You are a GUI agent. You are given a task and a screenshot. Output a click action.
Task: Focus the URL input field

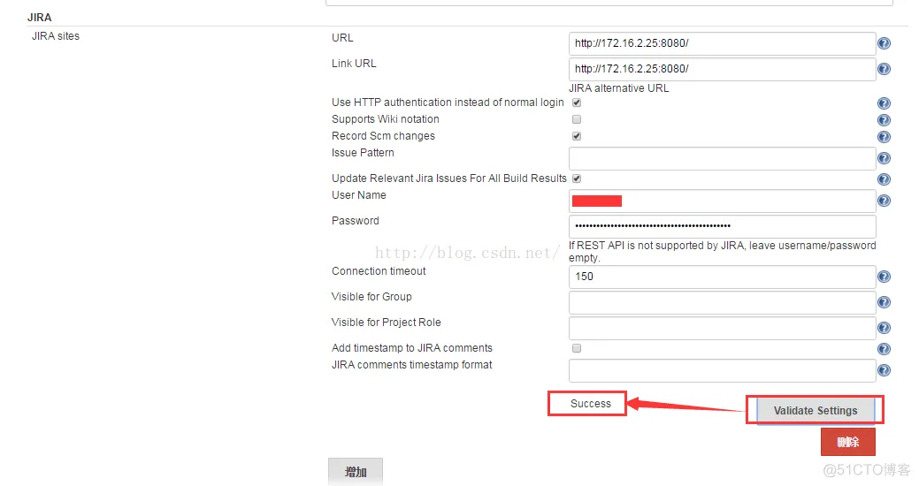point(722,43)
